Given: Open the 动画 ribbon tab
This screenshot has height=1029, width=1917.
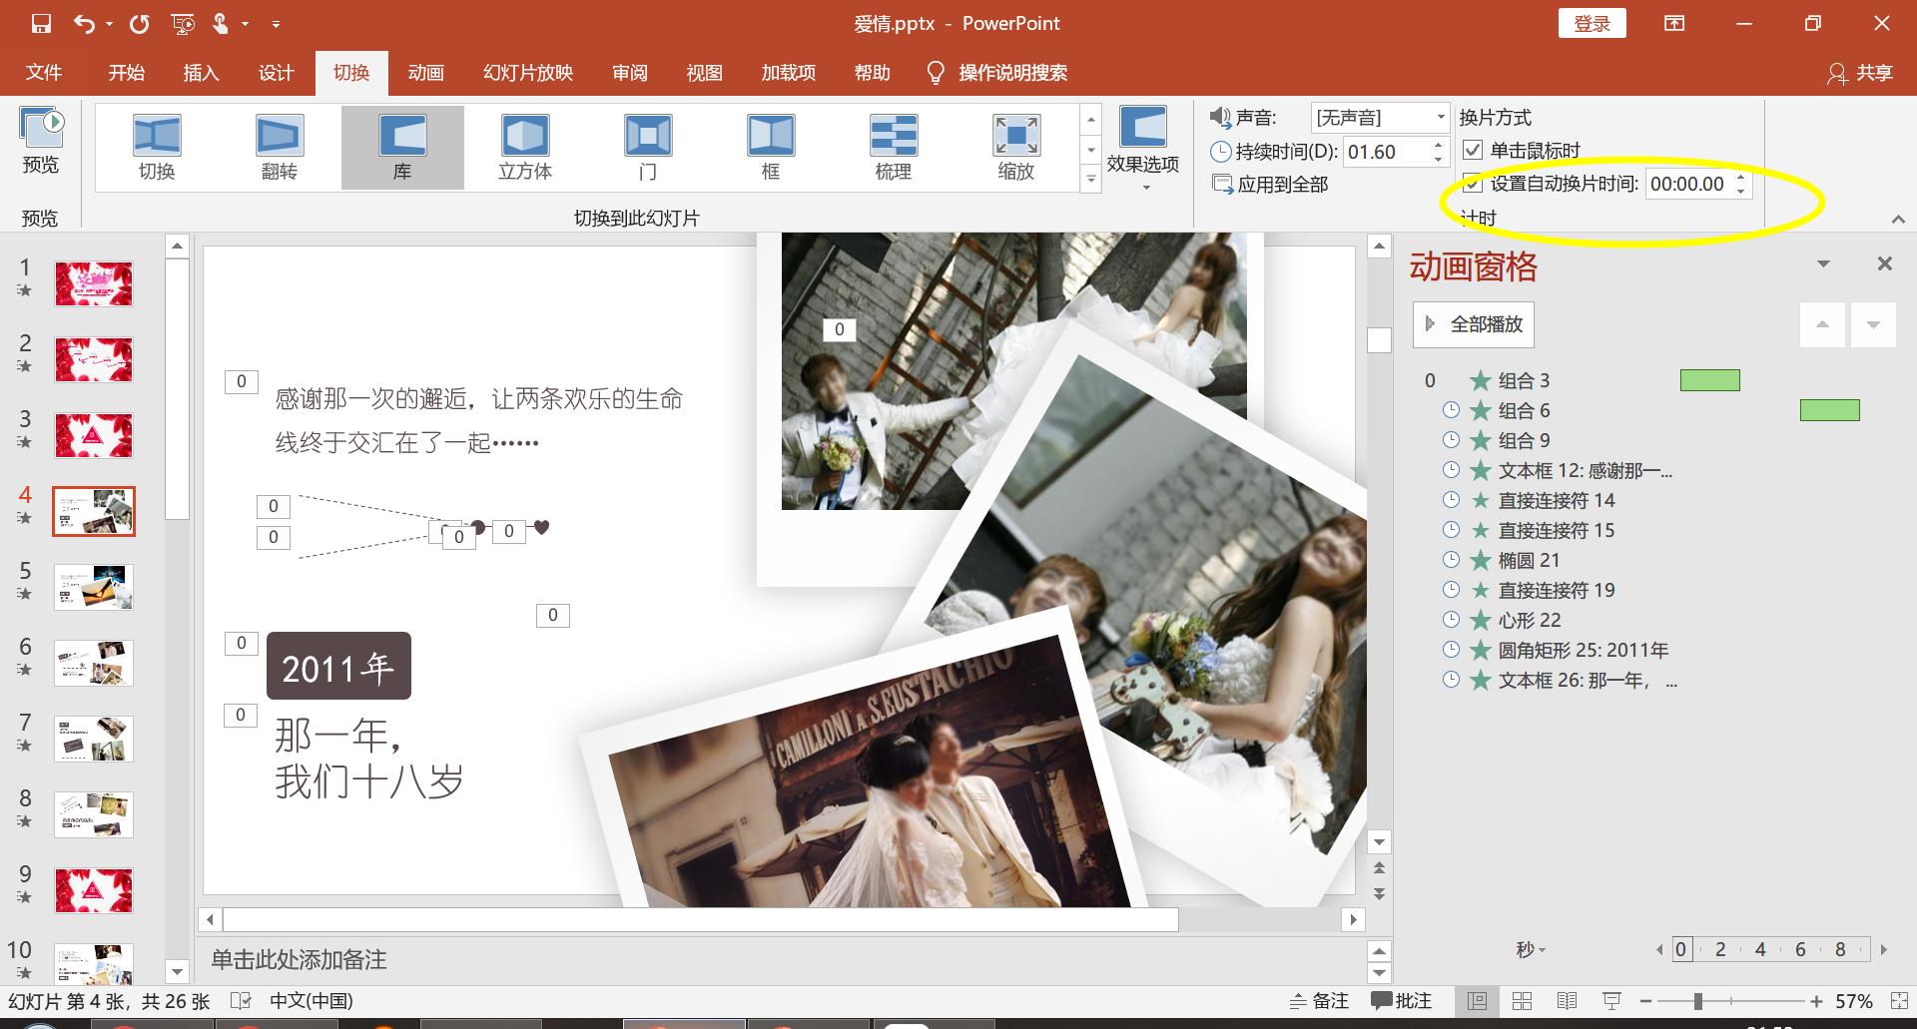Looking at the screenshot, I should click(x=425, y=73).
